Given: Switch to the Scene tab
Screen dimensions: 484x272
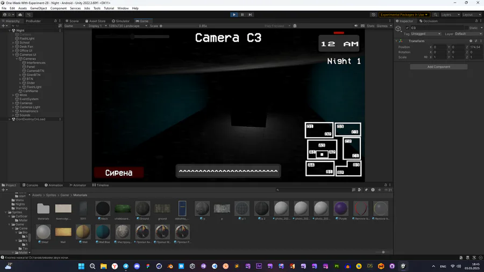Looking at the screenshot, I should (72, 21).
